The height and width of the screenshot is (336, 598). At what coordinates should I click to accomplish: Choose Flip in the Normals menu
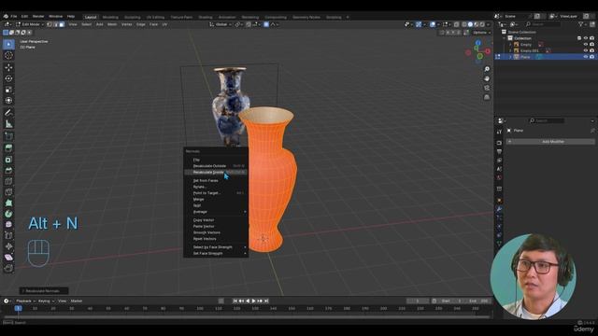click(x=216, y=160)
